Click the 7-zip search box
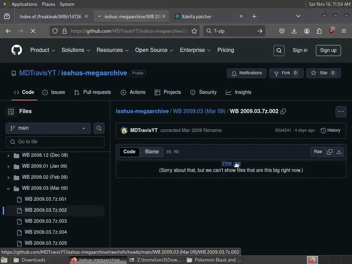The width and height of the screenshot is (352, 264). (x=233, y=31)
